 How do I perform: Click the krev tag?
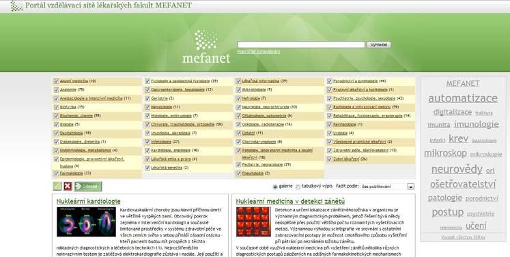[x=458, y=139]
